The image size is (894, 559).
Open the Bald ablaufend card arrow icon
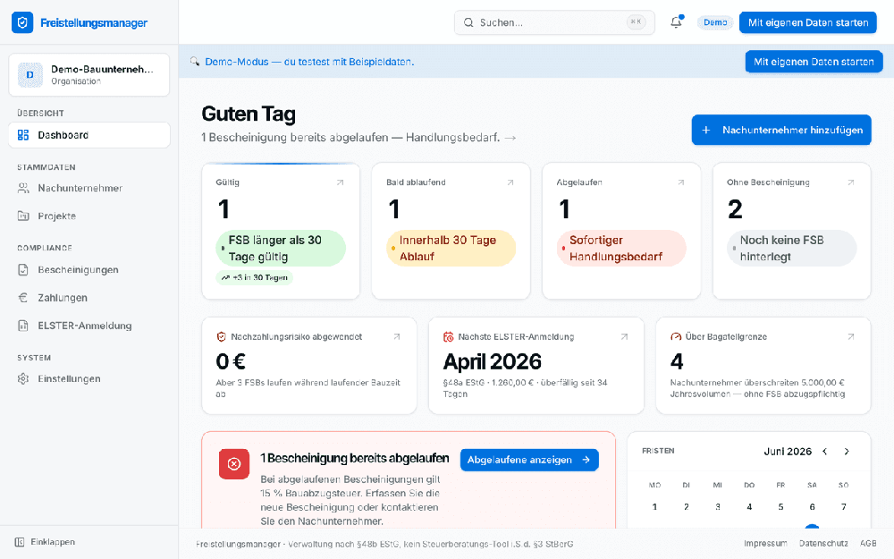point(510,182)
